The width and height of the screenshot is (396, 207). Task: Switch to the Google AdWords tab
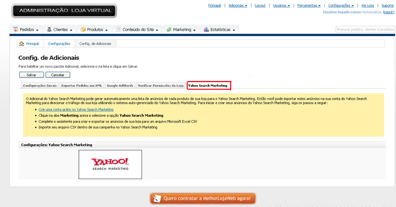click(x=120, y=86)
